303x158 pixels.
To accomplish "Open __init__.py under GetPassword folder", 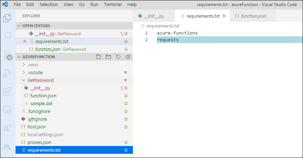I will coord(74,88).
